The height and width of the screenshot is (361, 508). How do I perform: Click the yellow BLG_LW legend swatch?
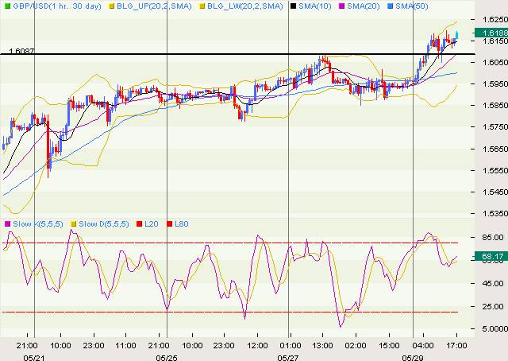202,6
